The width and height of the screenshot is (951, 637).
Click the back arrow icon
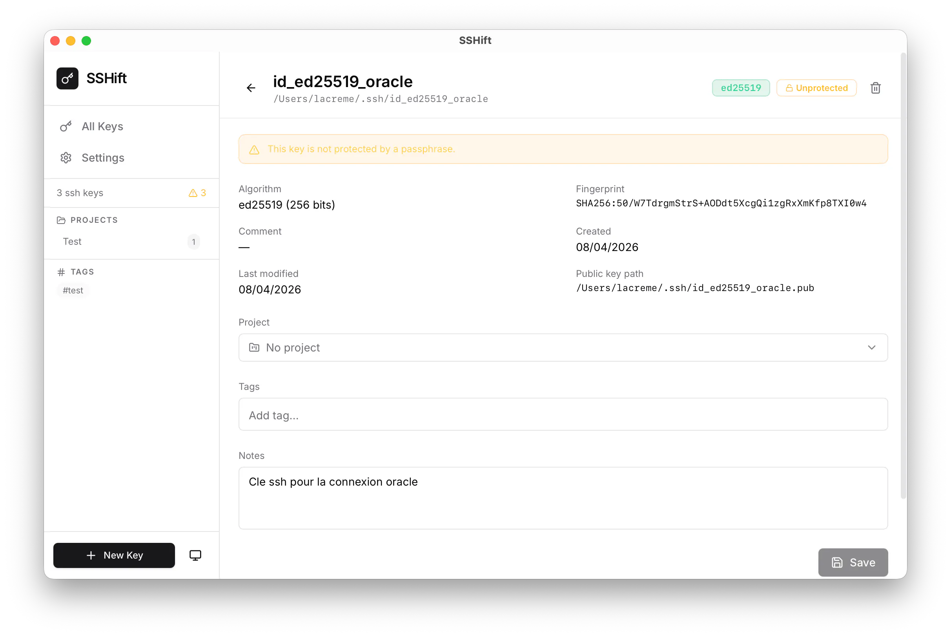[251, 88]
